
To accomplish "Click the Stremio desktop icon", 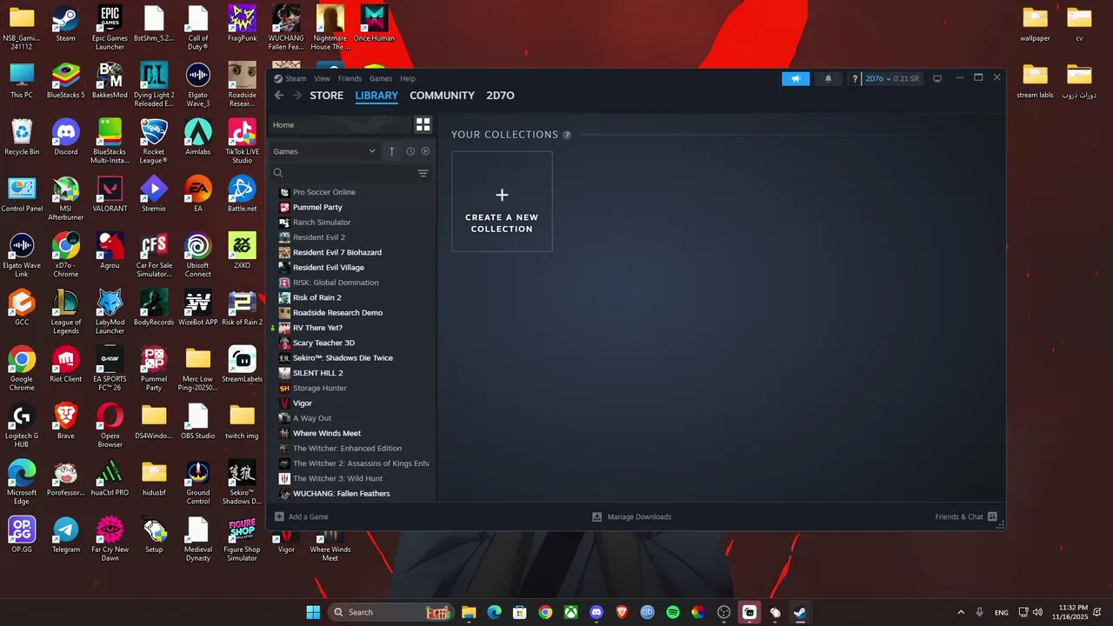I will pyautogui.click(x=154, y=194).
